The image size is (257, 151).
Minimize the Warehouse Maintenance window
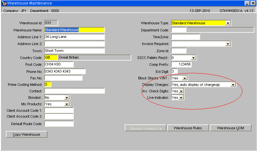[247, 3]
